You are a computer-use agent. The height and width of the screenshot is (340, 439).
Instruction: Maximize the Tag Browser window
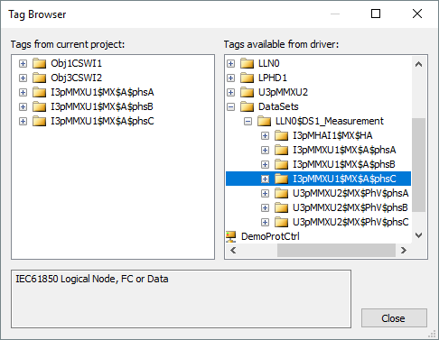tap(376, 14)
